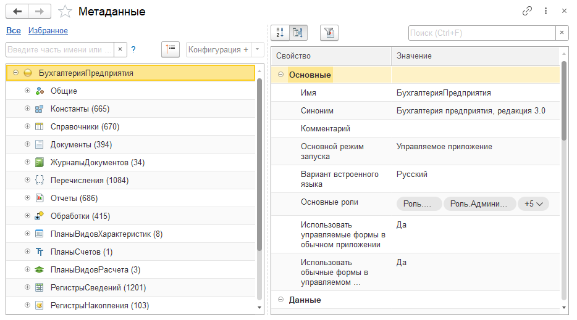This screenshot has height=320, width=577.
Task: Add Метаданные page to favorites star
Action: point(65,11)
